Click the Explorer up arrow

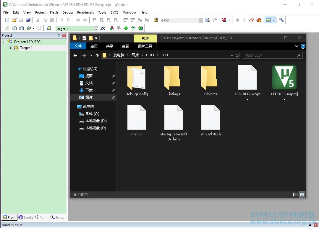97,55
